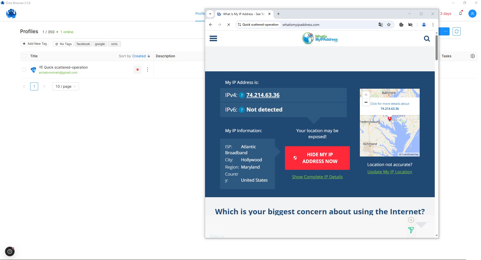Viewport: 481px width, 260px height.
Task: Stop the running Quick scattered-operation profile
Action: (x=137, y=70)
